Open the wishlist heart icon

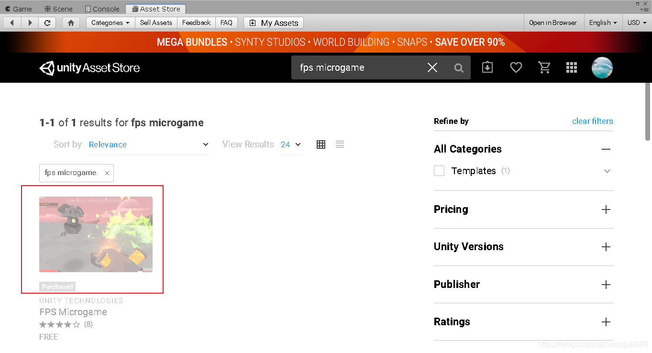click(x=516, y=68)
